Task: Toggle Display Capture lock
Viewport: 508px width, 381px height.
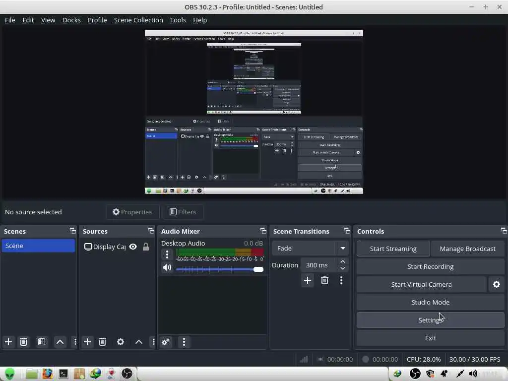Action: 146,247
